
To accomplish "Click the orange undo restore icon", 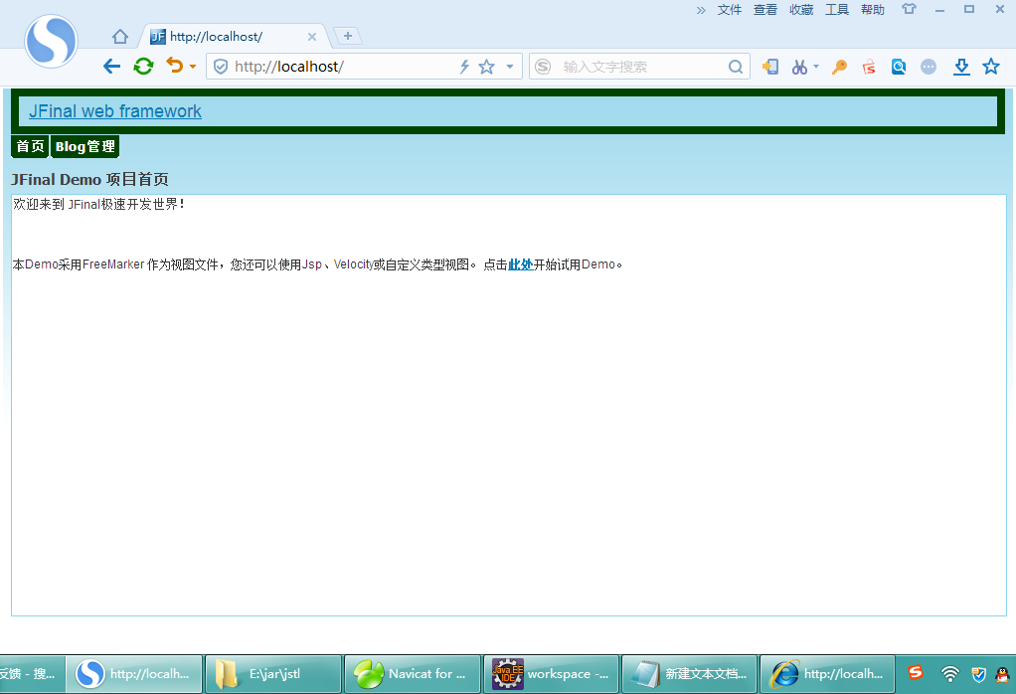I will click(174, 66).
